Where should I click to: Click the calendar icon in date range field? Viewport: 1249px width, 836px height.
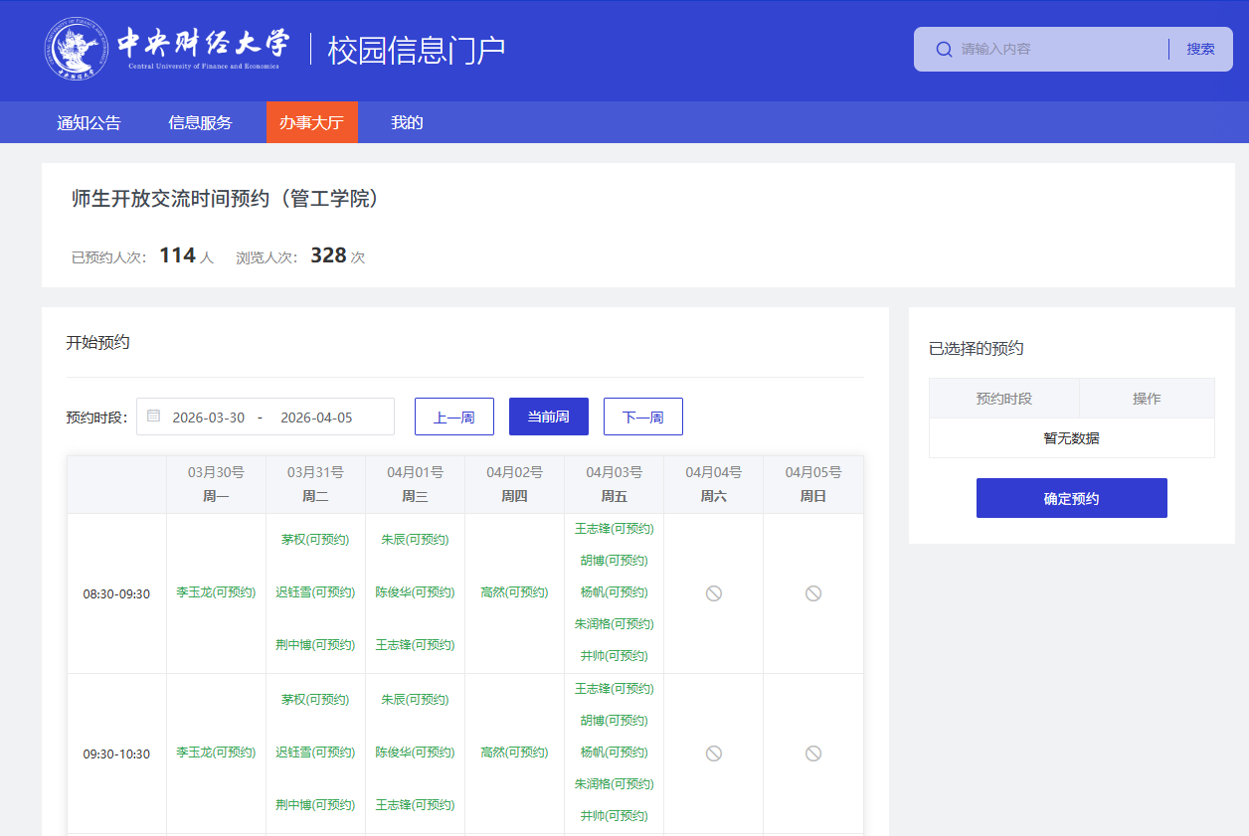point(154,417)
